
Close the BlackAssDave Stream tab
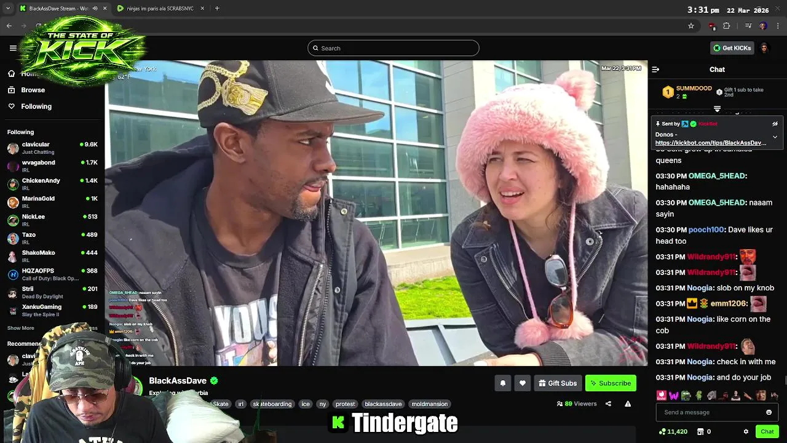pos(105,9)
